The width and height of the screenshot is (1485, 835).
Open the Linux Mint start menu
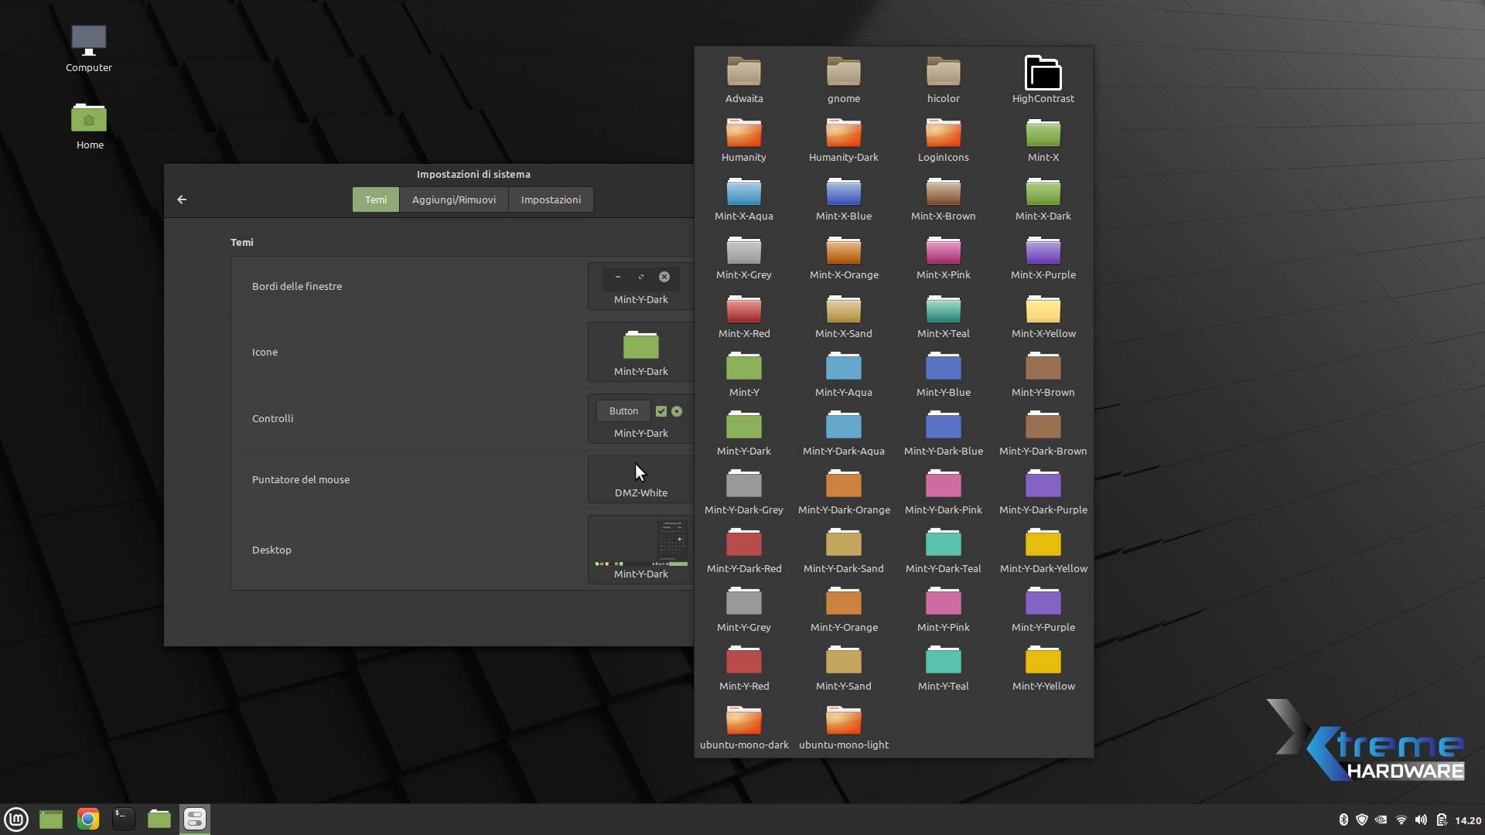coord(16,819)
